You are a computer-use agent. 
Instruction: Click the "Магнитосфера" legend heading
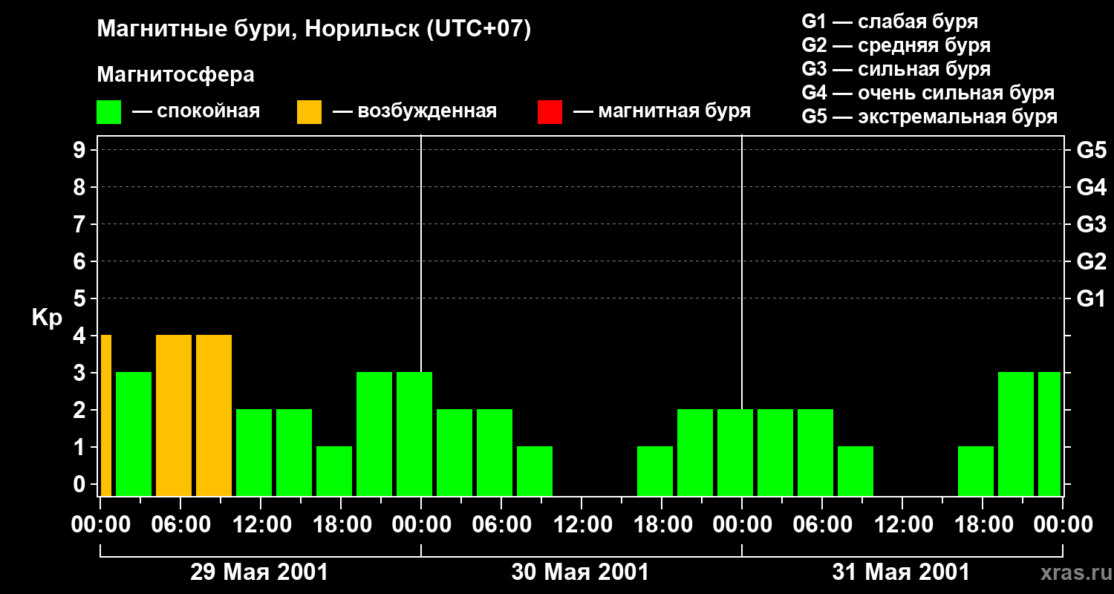point(175,75)
